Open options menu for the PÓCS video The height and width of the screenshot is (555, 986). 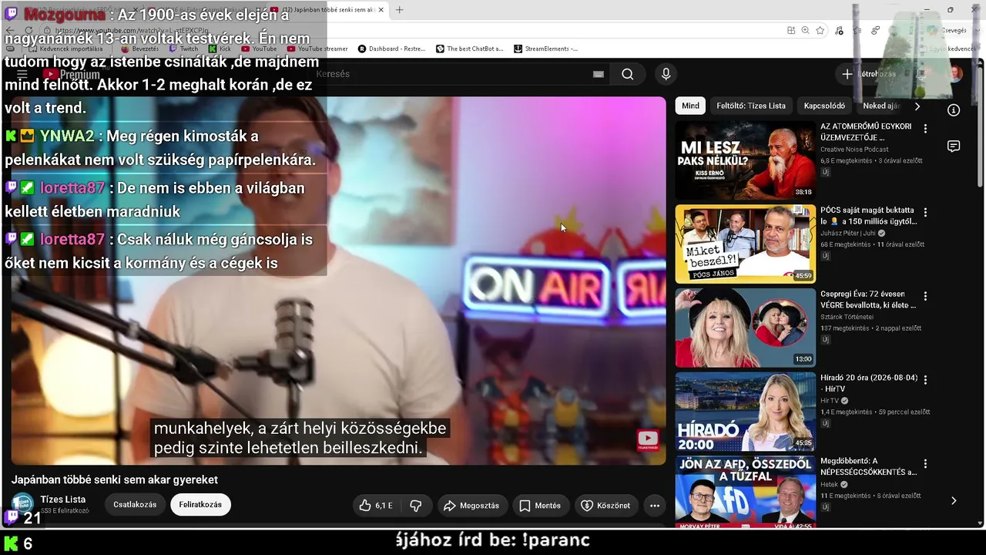click(x=925, y=212)
